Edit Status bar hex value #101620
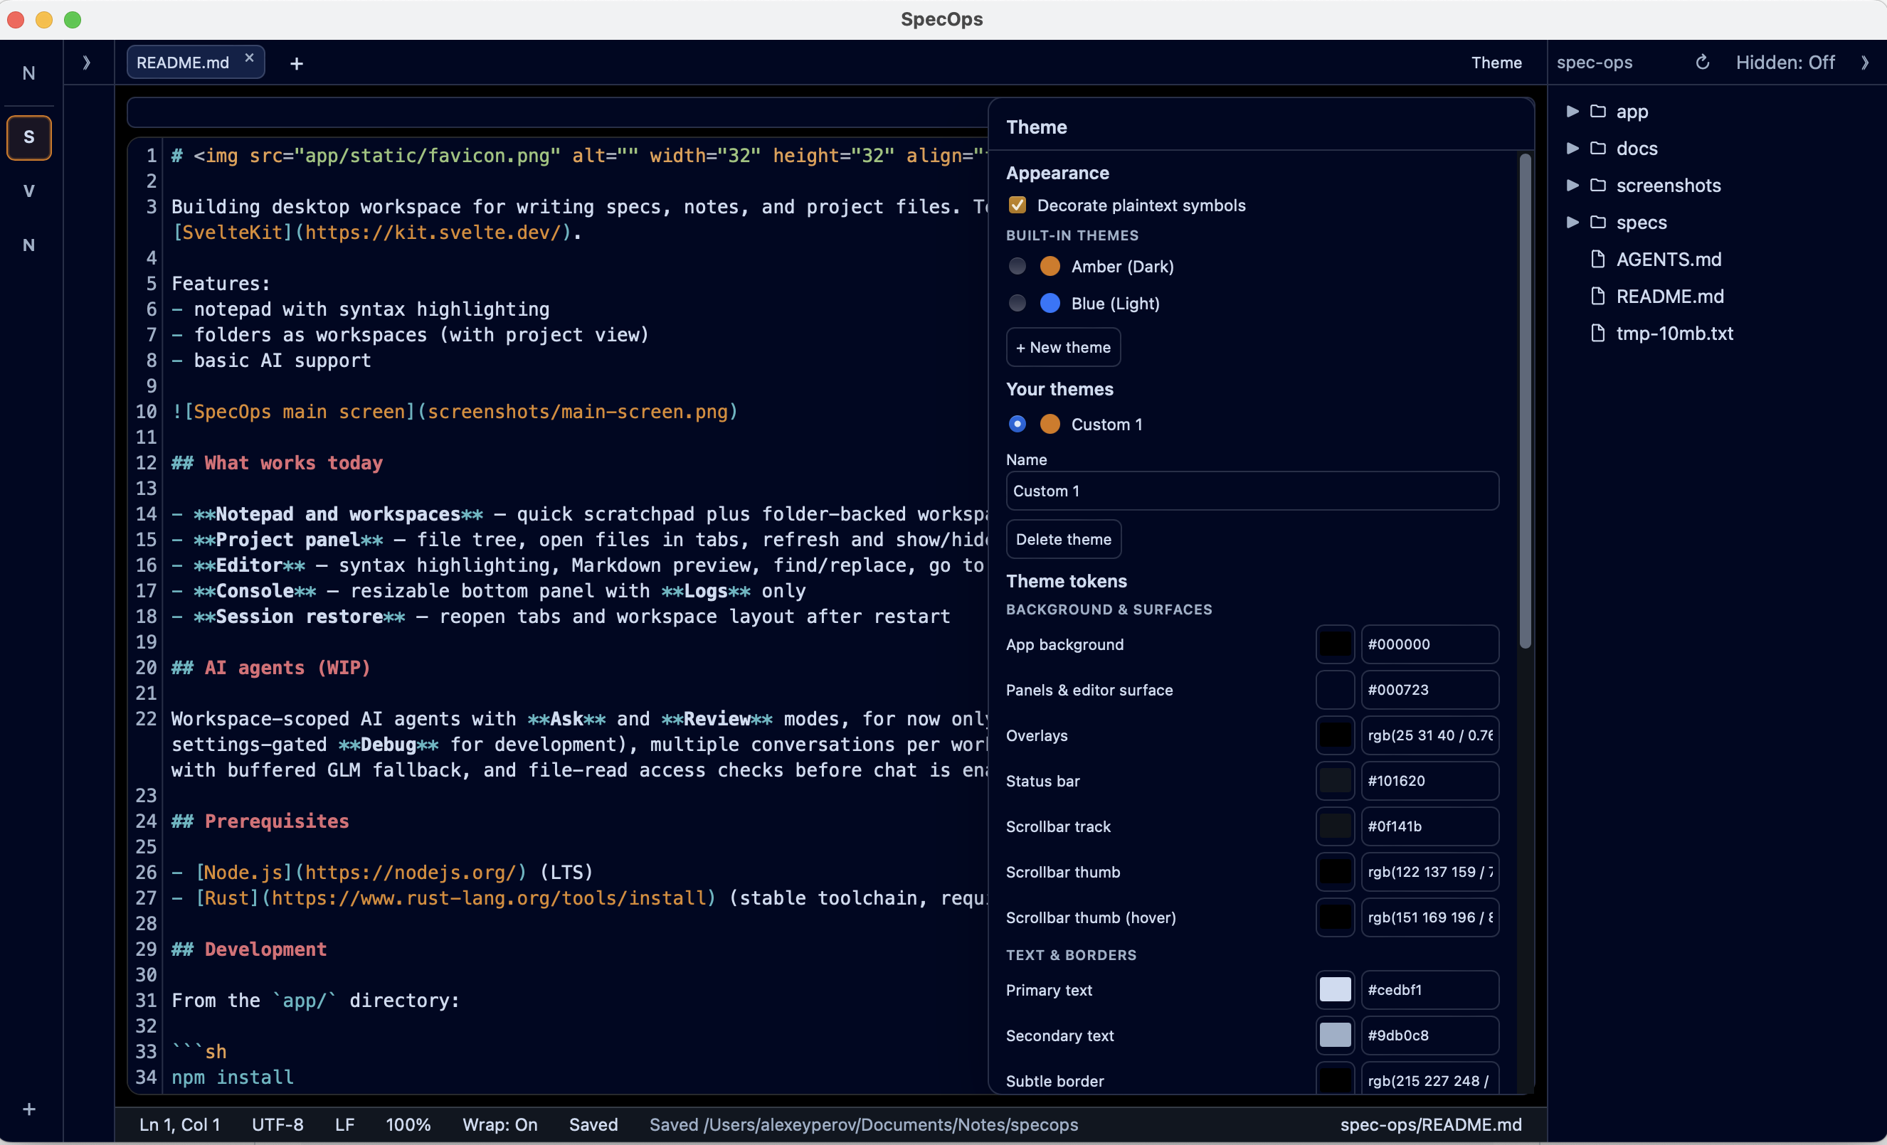The width and height of the screenshot is (1887, 1145). [1429, 782]
